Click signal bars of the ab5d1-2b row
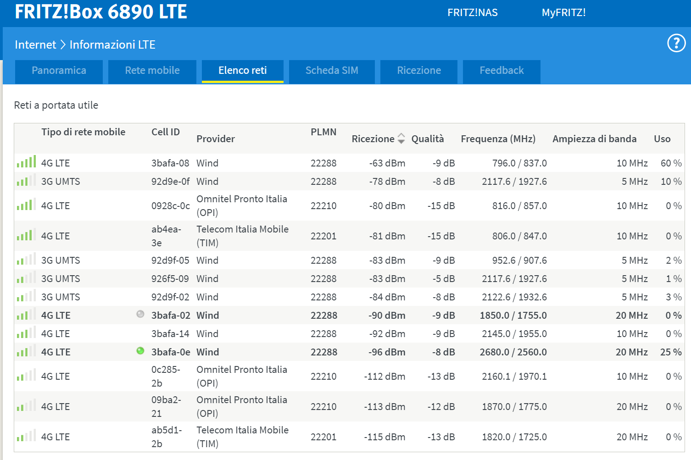Image resolution: width=691 pixels, height=460 pixels. click(x=26, y=436)
